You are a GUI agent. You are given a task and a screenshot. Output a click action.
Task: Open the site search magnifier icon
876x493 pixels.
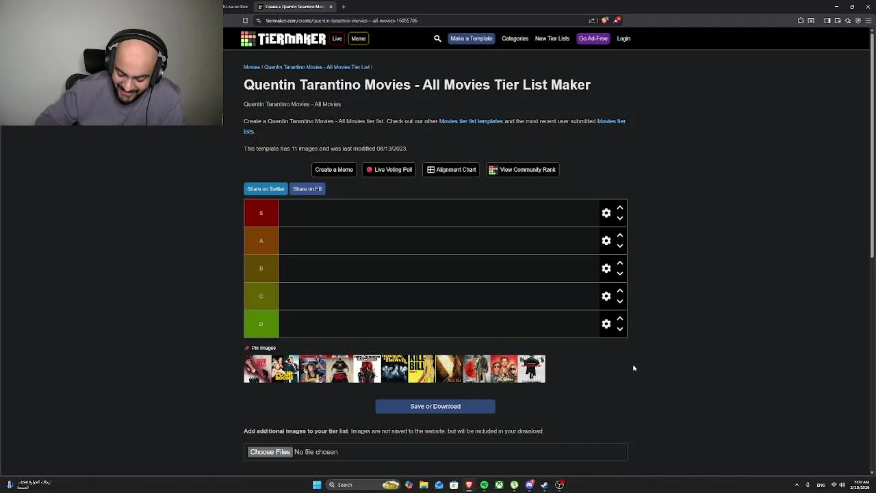437,39
